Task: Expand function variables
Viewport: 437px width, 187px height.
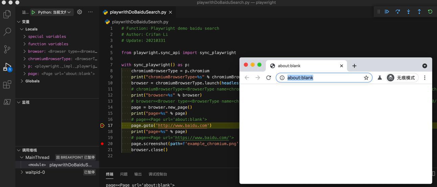Action: point(25,44)
